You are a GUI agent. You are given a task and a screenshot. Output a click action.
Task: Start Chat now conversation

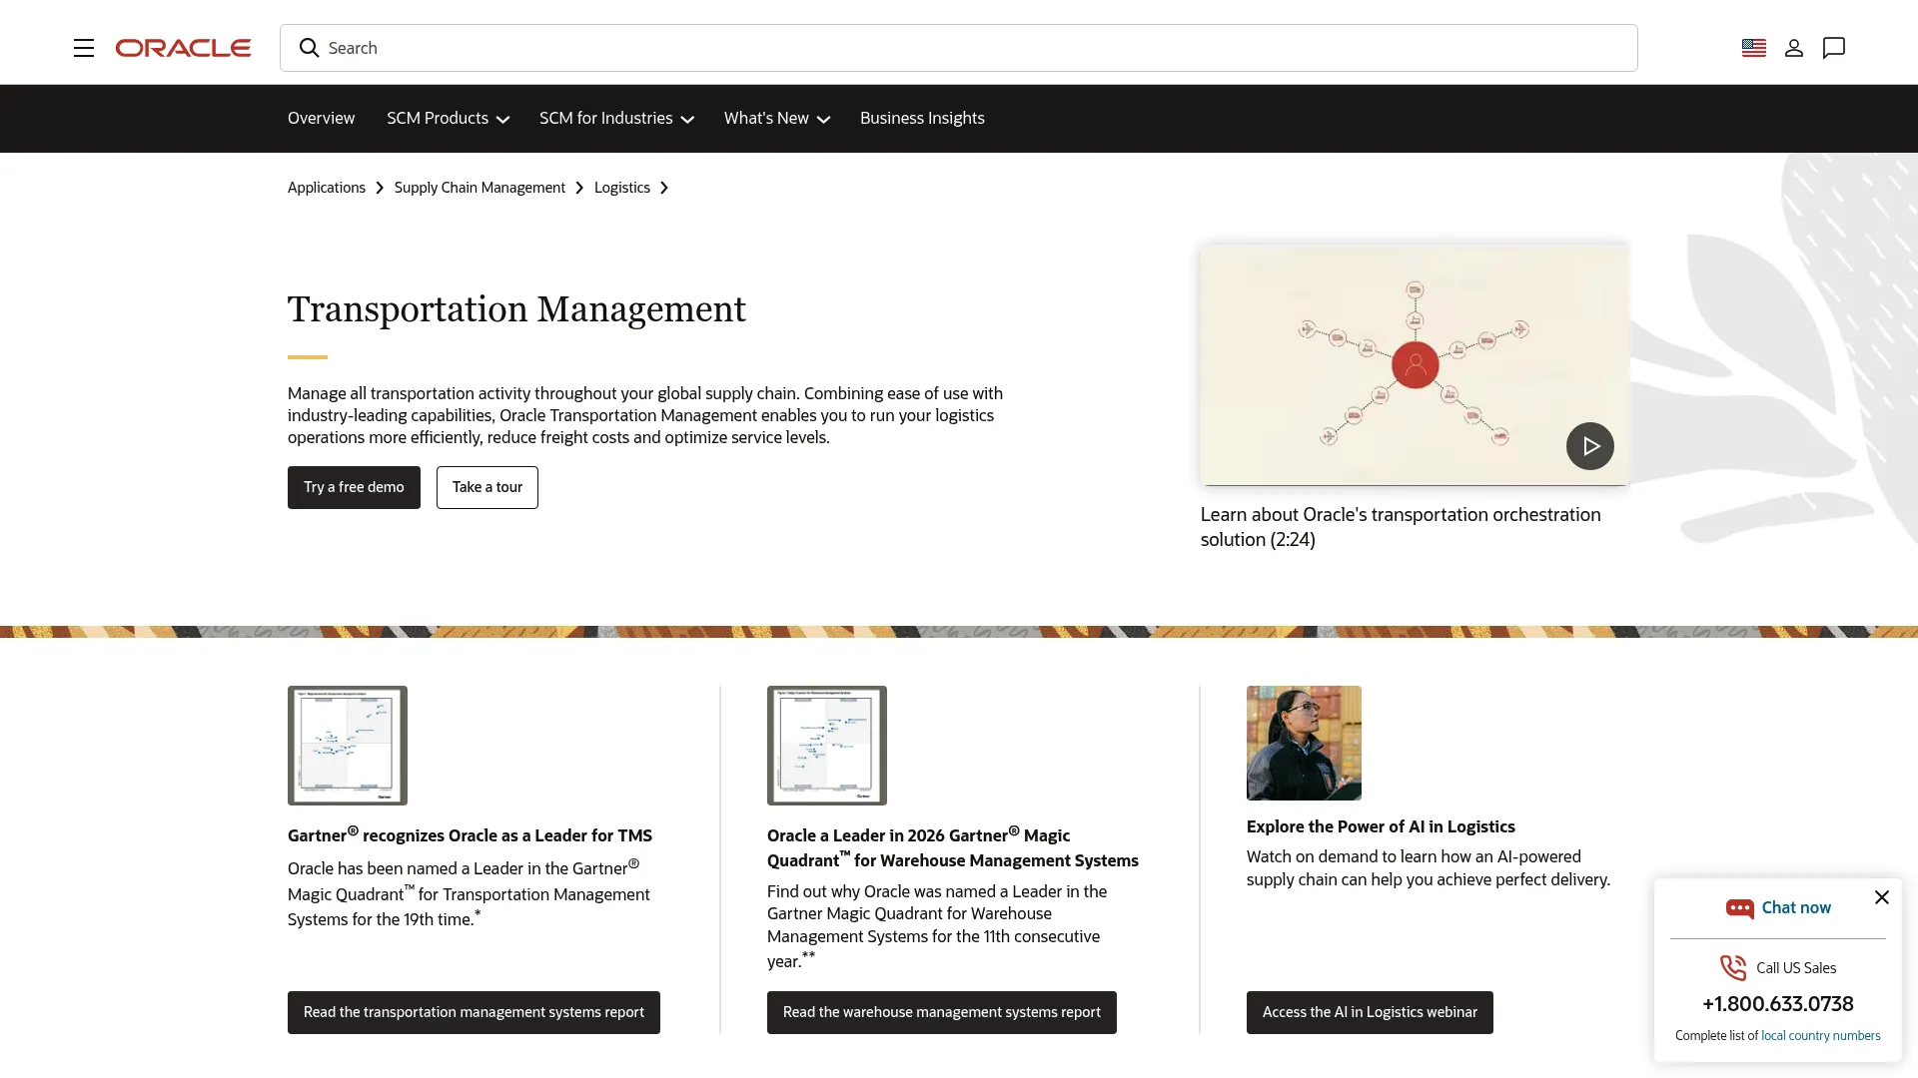point(1796,907)
